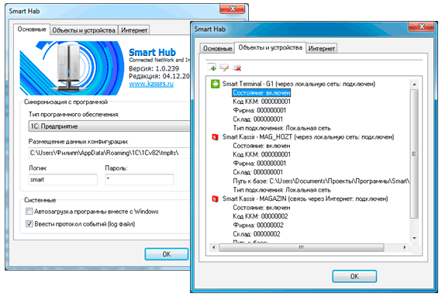This screenshot has width=442, height=297.
Task: Select Фирма: 000000001 under MAG_HOZT
Action: 259,164
